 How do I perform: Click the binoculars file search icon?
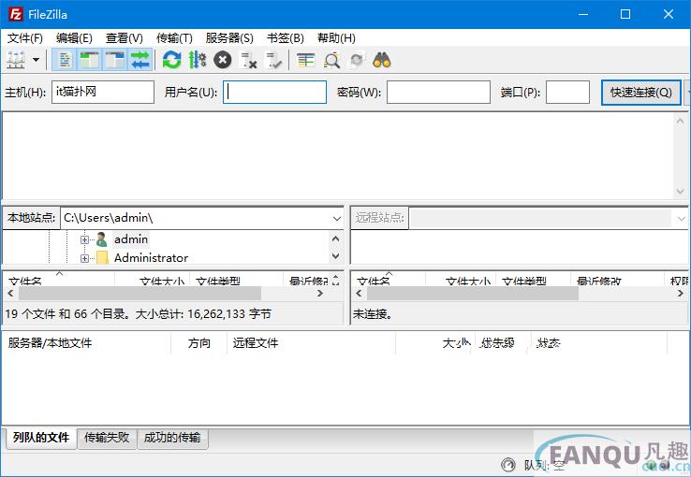pos(381,60)
